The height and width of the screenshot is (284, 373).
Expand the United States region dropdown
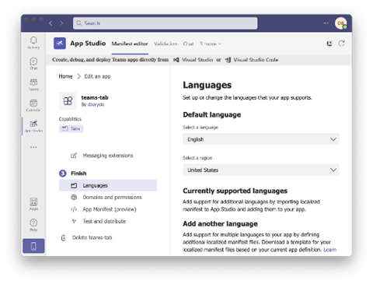pyautogui.click(x=261, y=170)
